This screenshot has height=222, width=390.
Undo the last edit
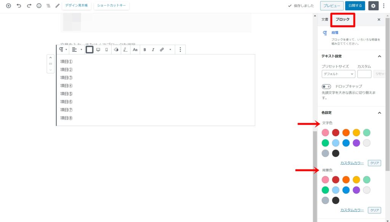(x=19, y=6)
